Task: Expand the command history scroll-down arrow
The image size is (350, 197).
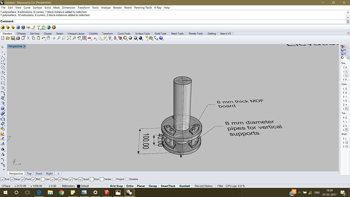Action: pyautogui.click(x=348, y=17)
